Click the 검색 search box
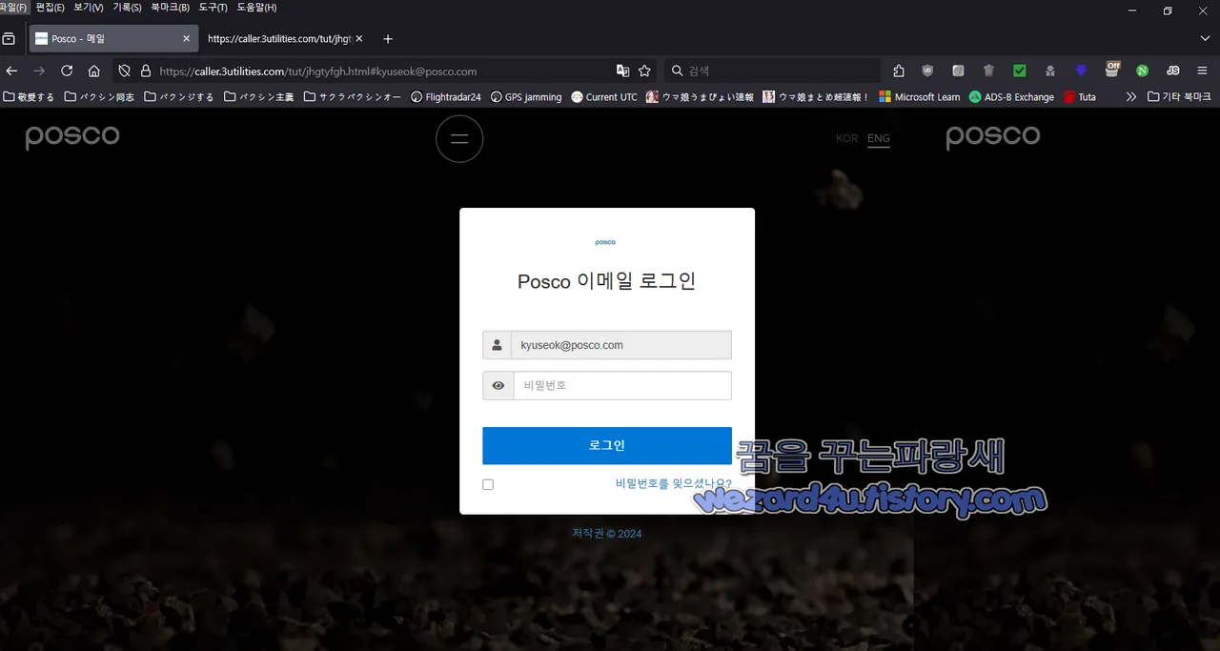Screen dimensions: 1220x651 point(772,71)
